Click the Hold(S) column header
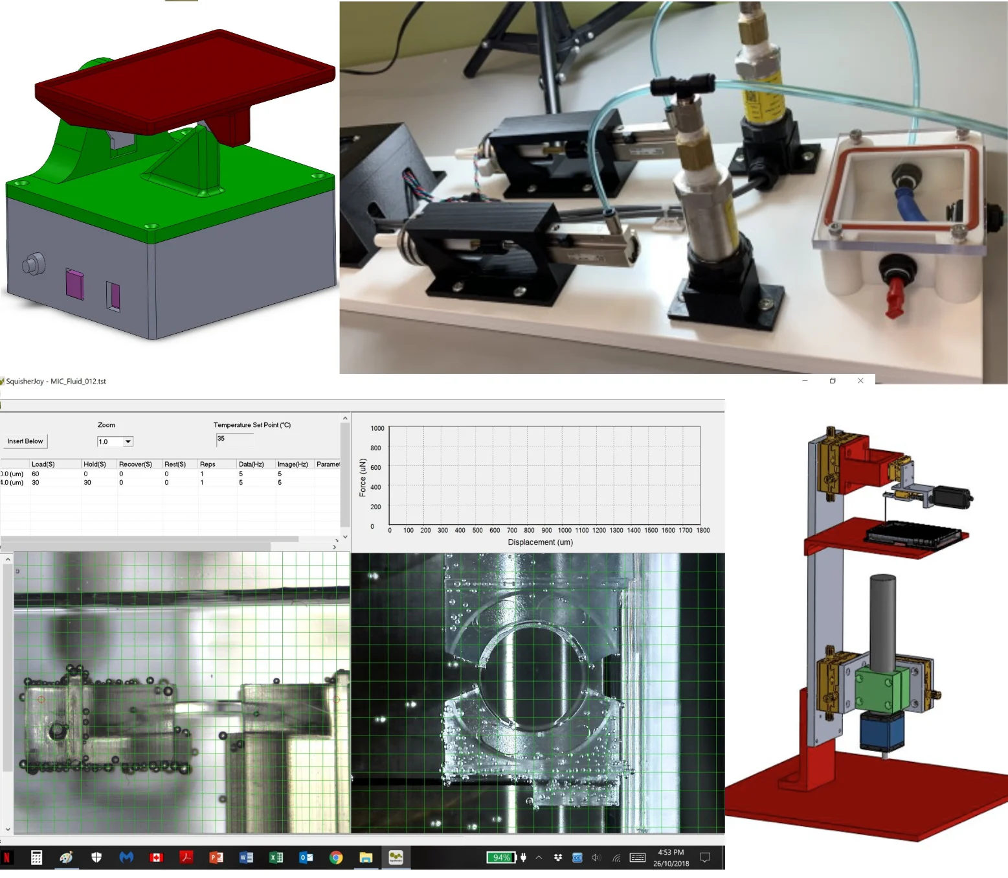The image size is (1008, 878). tap(99, 464)
